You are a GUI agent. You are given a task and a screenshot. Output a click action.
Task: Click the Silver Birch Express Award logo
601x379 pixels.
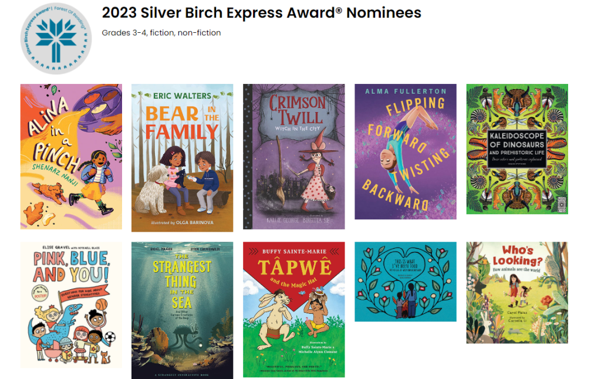coord(56,39)
